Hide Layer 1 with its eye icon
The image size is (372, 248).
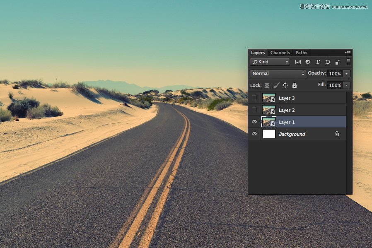[x=254, y=122]
